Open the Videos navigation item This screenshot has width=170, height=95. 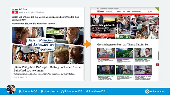pyautogui.click(x=128, y=11)
